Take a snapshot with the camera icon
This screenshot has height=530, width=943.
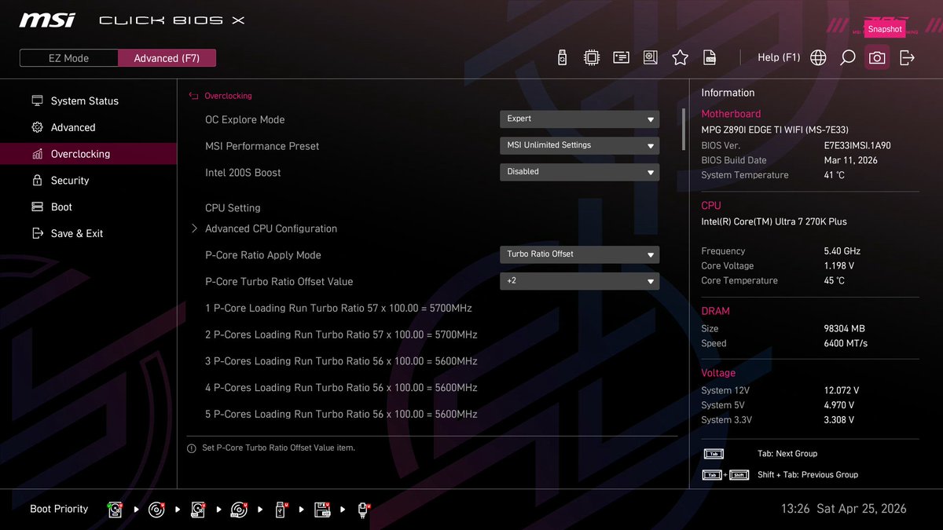877,57
